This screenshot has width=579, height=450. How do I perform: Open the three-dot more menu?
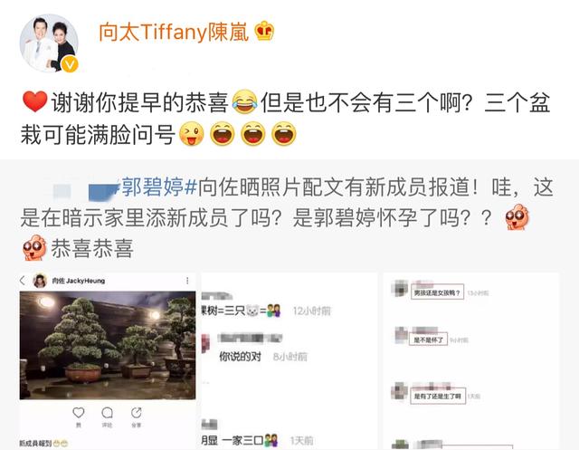tap(187, 281)
